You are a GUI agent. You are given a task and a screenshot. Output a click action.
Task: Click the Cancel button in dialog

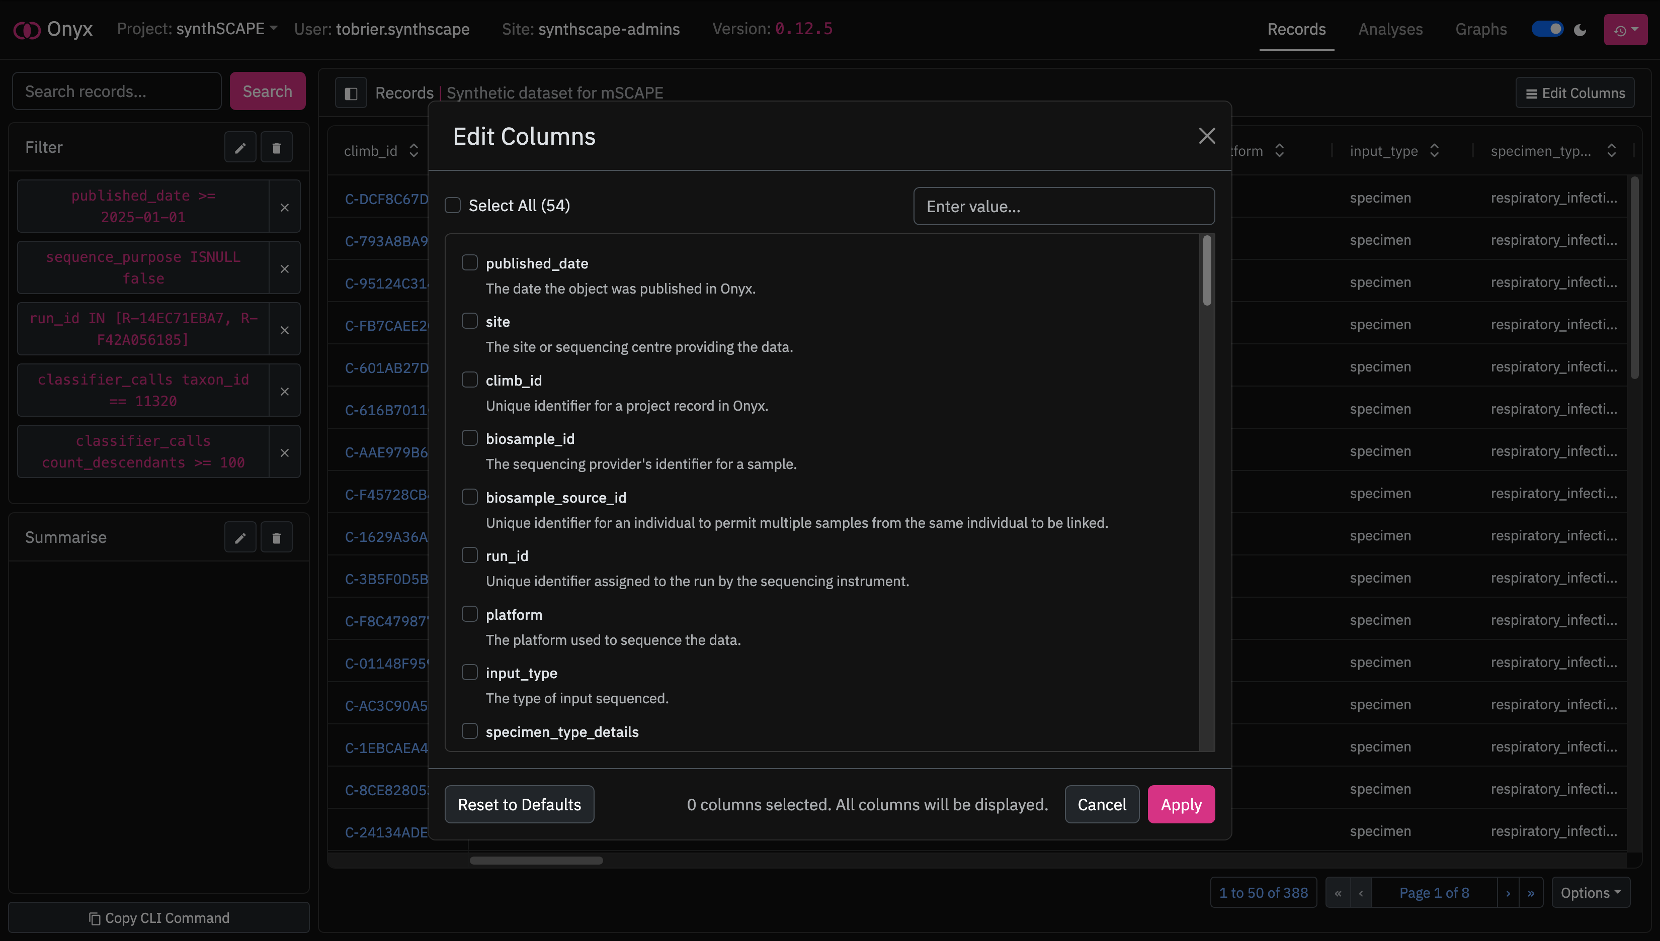pyautogui.click(x=1101, y=805)
